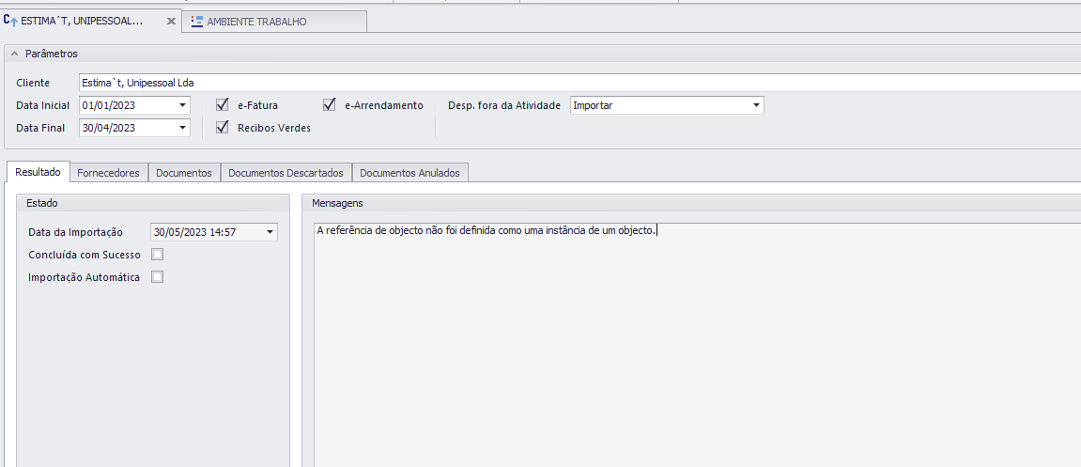Switch to the Ambiente Trabalho tab

click(x=256, y=22)
